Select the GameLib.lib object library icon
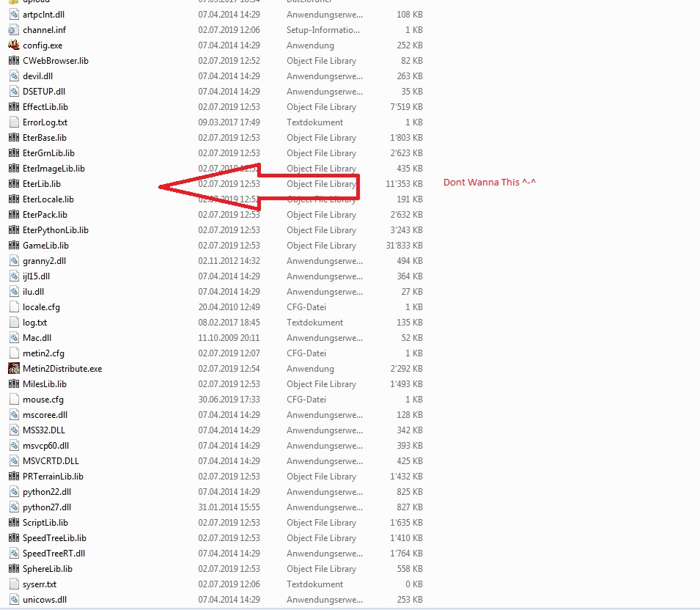This screenshot has height=610, width=700. (x=13, y=245)
